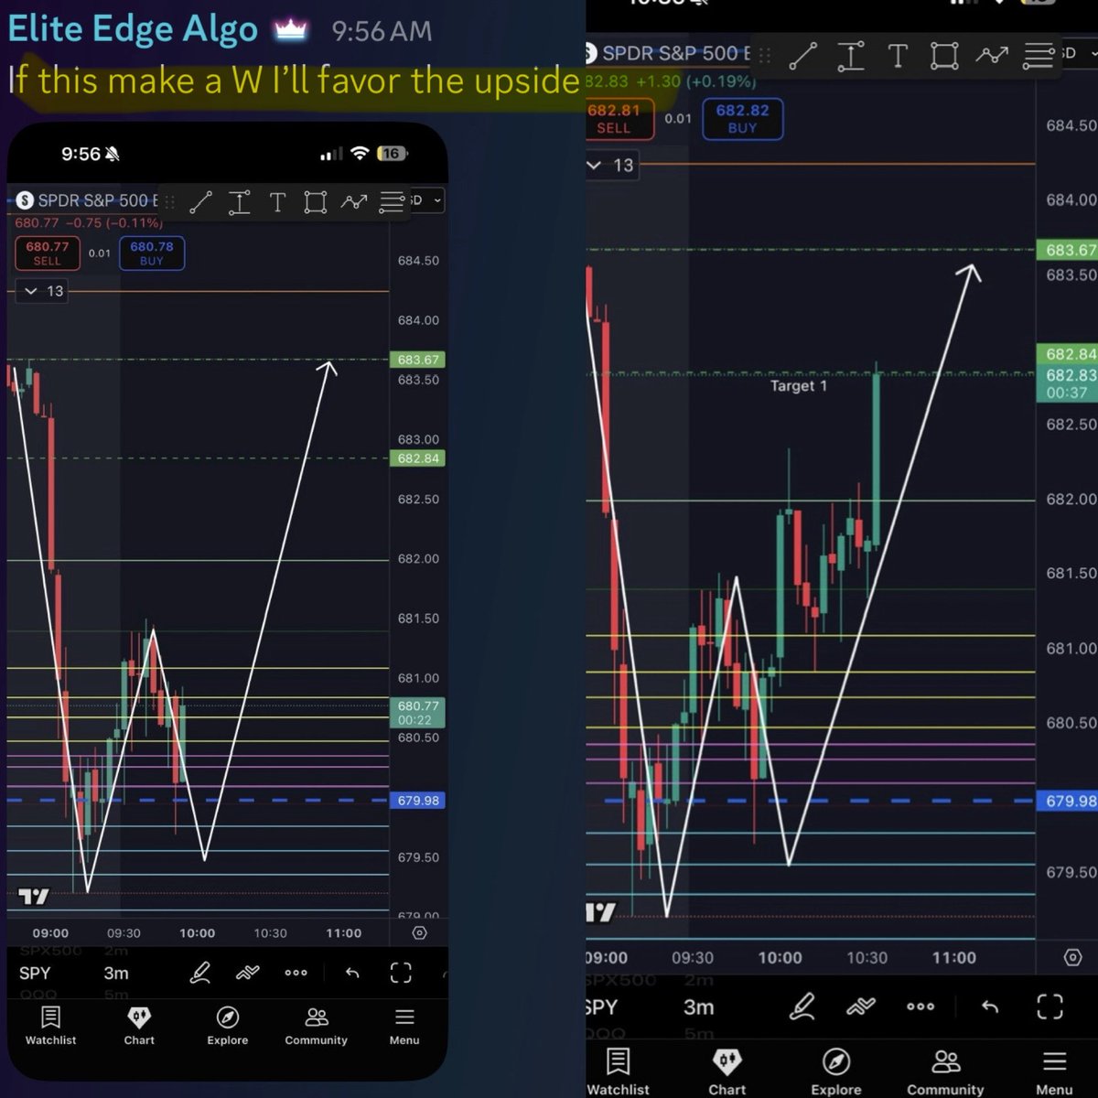
Task: Tap the 682.82 BUY button
Action: click(x=742, y=118)
